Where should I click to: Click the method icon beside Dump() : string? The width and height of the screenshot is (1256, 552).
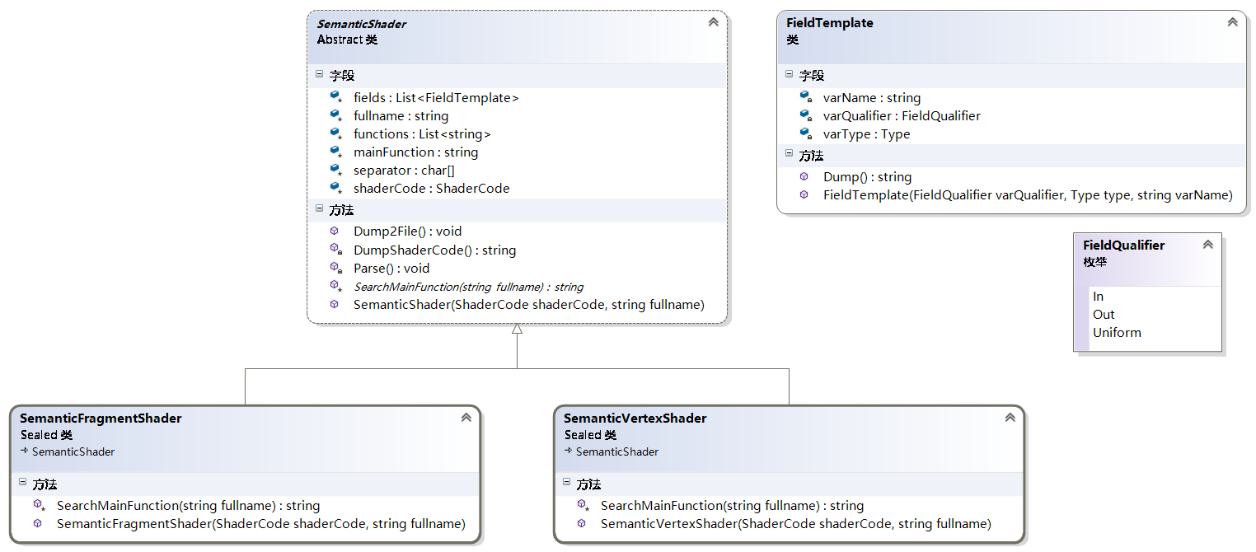[x=804, y=176]
